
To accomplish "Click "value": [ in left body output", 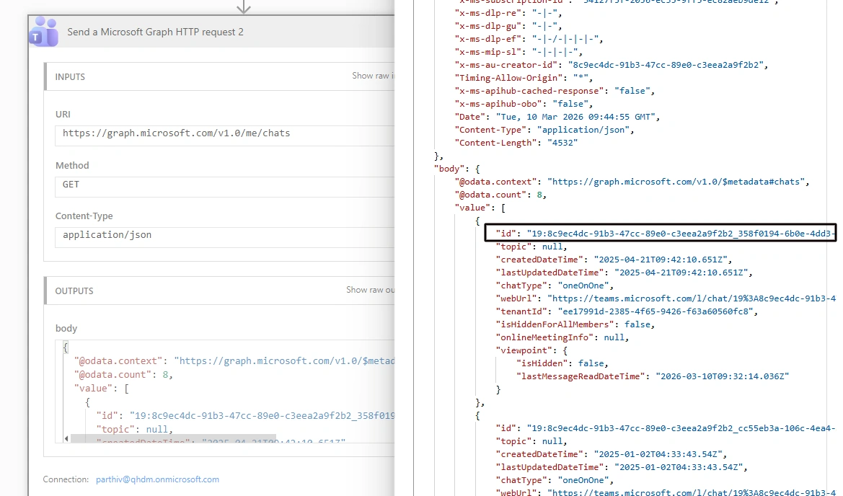I will pos(102,388).
